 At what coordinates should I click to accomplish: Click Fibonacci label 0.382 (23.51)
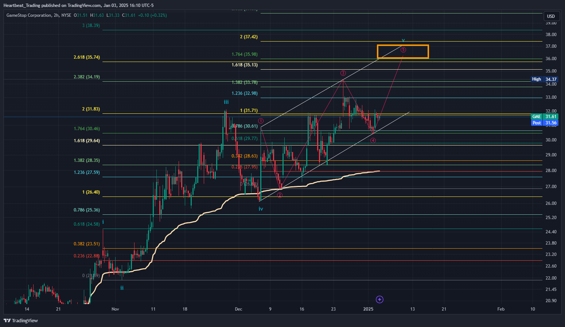87,244
